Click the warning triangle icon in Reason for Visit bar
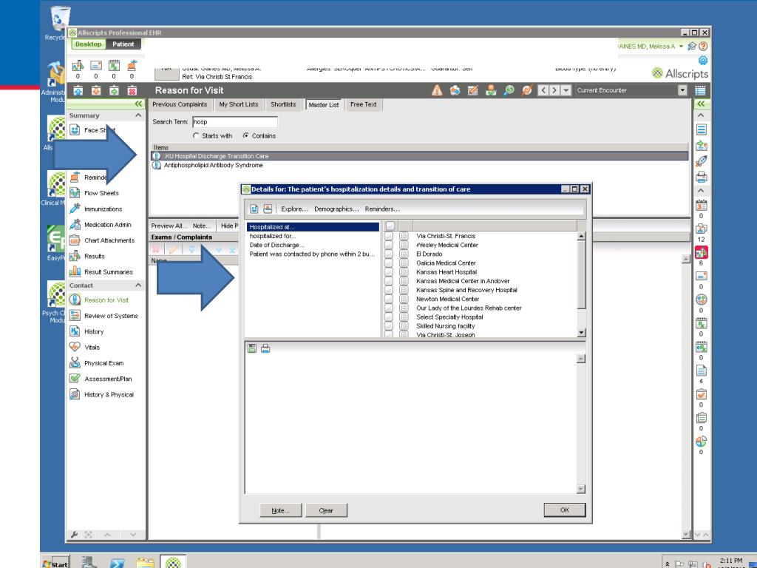This screenshot has width=757, height=568. [x=437, y=90]
